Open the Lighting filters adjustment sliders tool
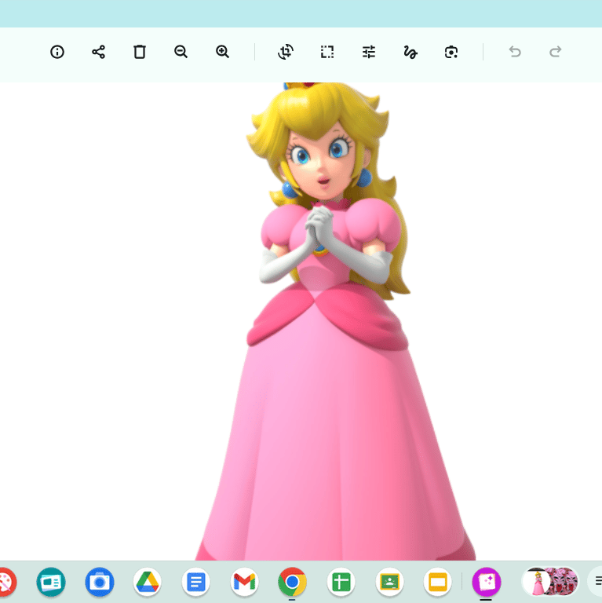This screenshot has height=603, width=602. pyautogui.click(x=369, y=52)
